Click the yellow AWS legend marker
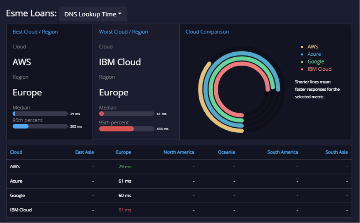This screenshot has height=223, width=360. click(302, 47)
